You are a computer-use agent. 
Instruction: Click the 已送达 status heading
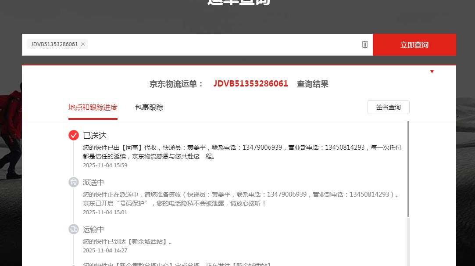point(95,136)
